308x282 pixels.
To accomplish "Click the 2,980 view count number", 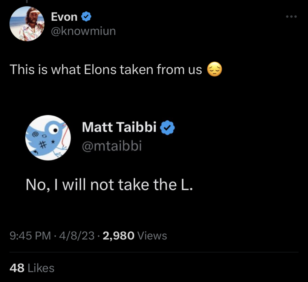I will 118,236.
